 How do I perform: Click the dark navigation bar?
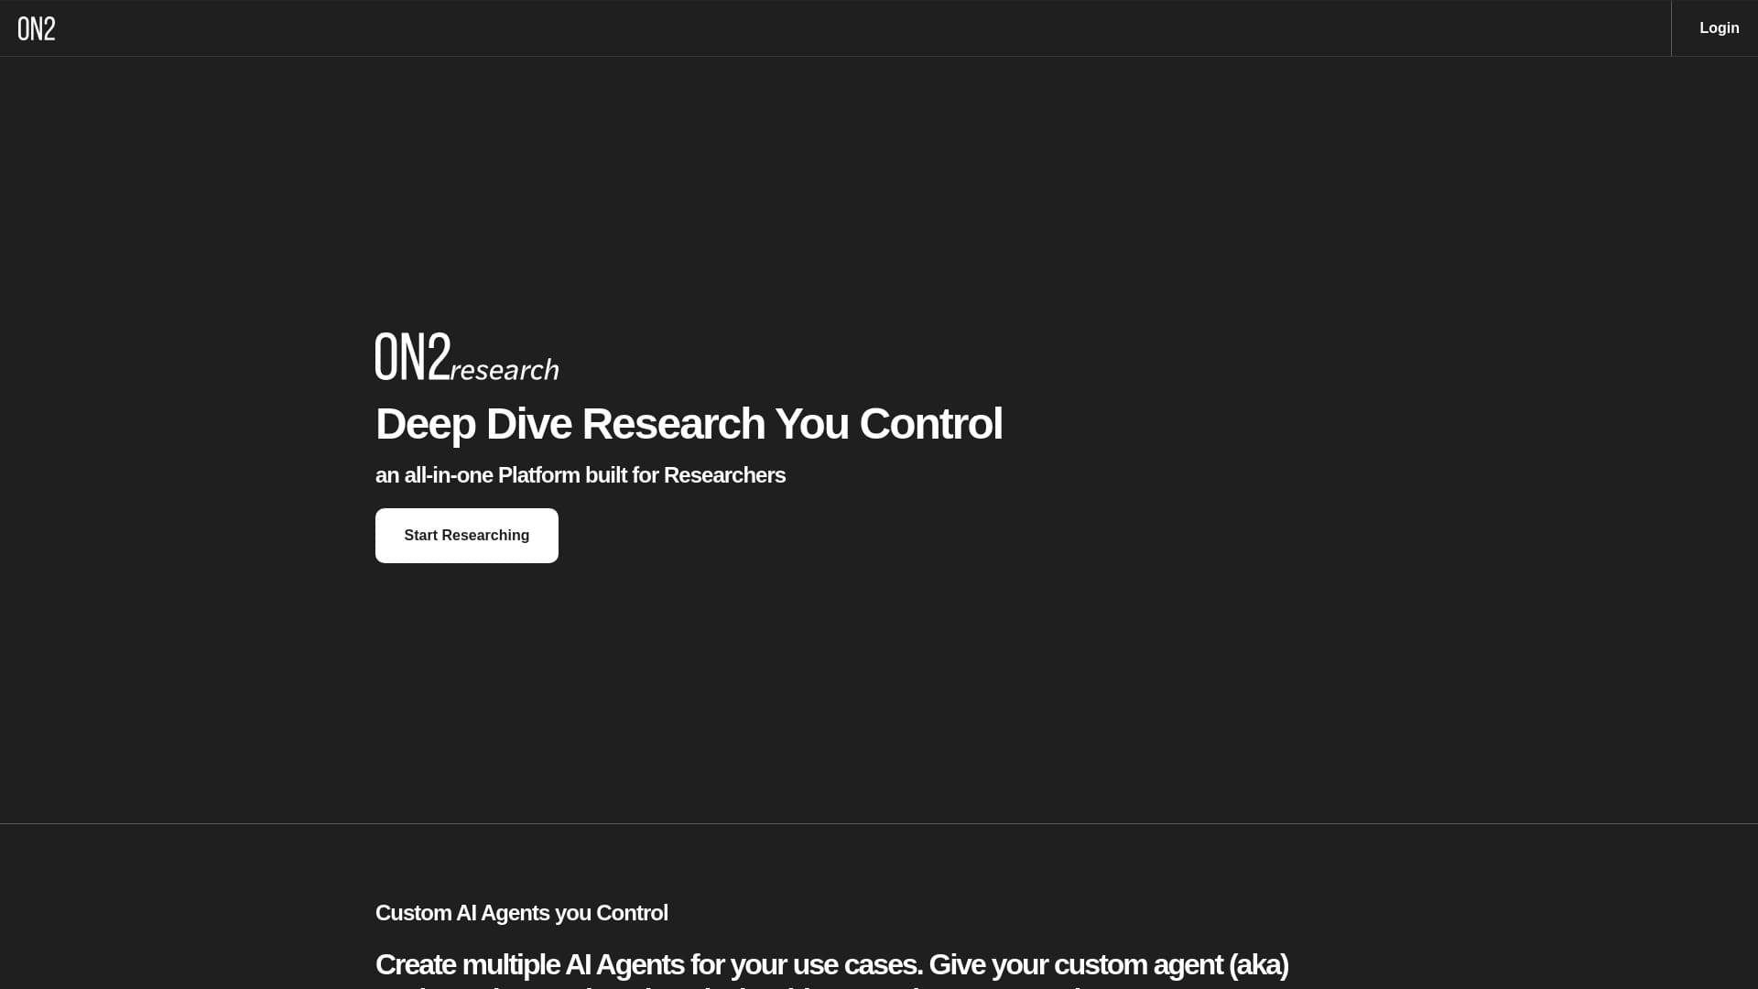coord(824,27)
